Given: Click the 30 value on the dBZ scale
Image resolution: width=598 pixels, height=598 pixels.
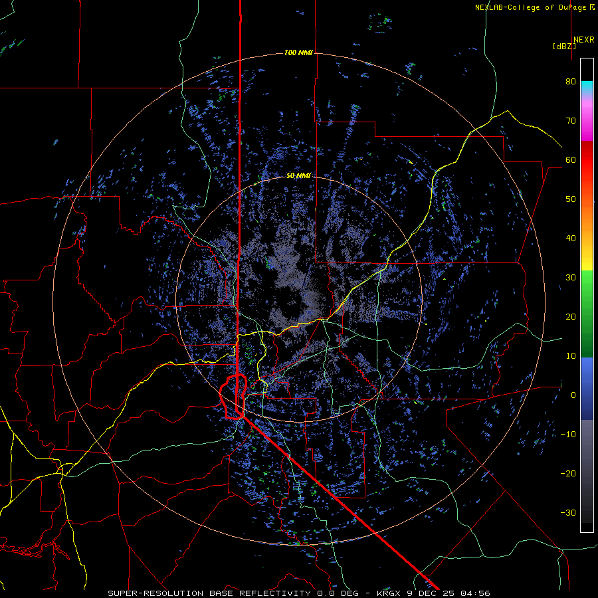Looking at the screenshot, I should pos(571,277).
